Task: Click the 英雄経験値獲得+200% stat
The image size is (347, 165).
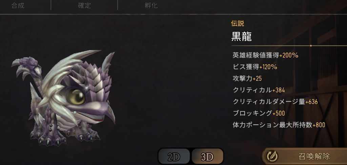Action: pyautogui.click(x=265, y=55)
